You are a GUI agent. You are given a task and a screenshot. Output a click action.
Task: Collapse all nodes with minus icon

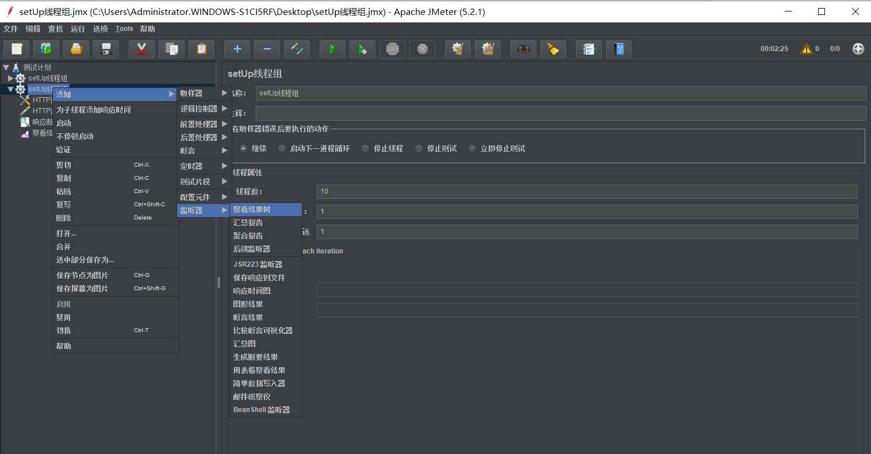point(267,49)
